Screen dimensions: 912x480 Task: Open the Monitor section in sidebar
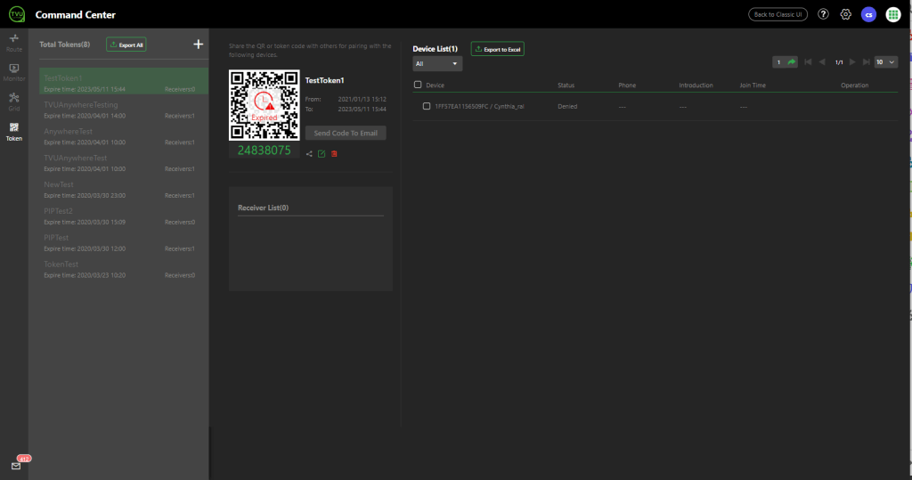(x=14, y=72)
